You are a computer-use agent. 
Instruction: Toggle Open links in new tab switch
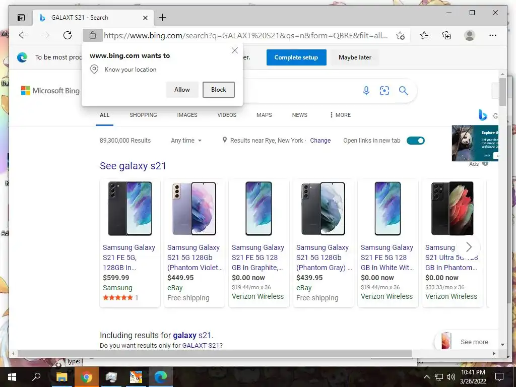coord(416,141)
